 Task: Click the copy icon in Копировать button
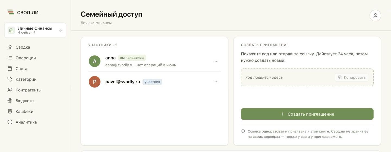pos(340,78)
